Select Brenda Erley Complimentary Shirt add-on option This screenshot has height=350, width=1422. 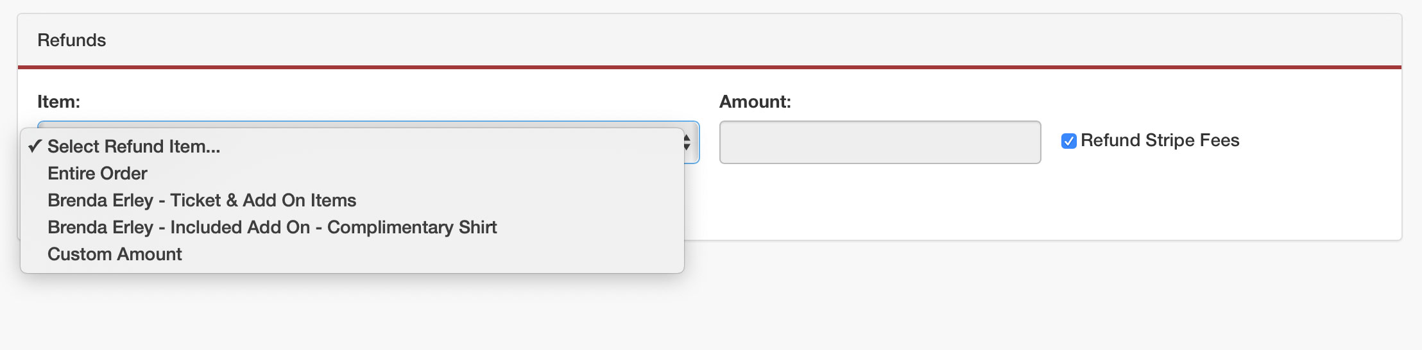[272, 228]
